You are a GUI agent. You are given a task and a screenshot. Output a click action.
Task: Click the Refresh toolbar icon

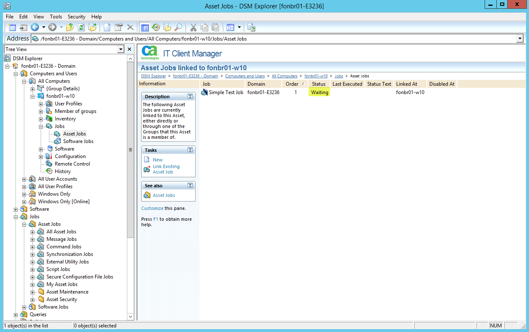[x=81, y=28]
